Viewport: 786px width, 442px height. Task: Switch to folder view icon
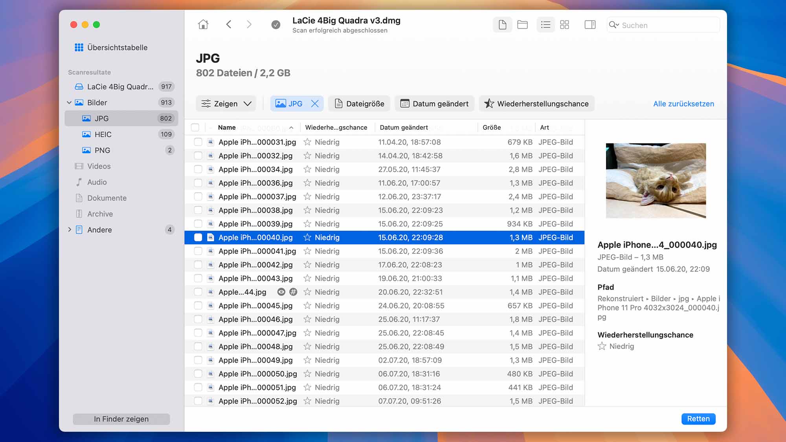click(x=522, y=25)
